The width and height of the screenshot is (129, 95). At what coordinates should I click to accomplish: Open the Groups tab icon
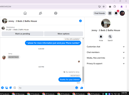(56, 13)
